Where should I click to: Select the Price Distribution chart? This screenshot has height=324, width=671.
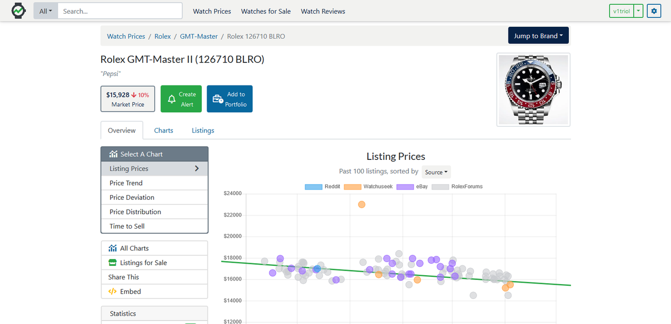coord(155,212)
